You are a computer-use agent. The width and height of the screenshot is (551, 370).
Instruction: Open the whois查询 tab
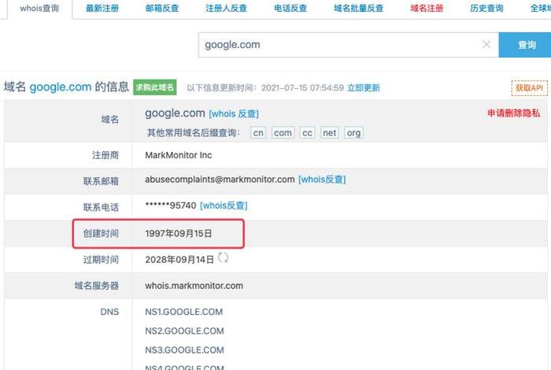(x=39, y=9)
